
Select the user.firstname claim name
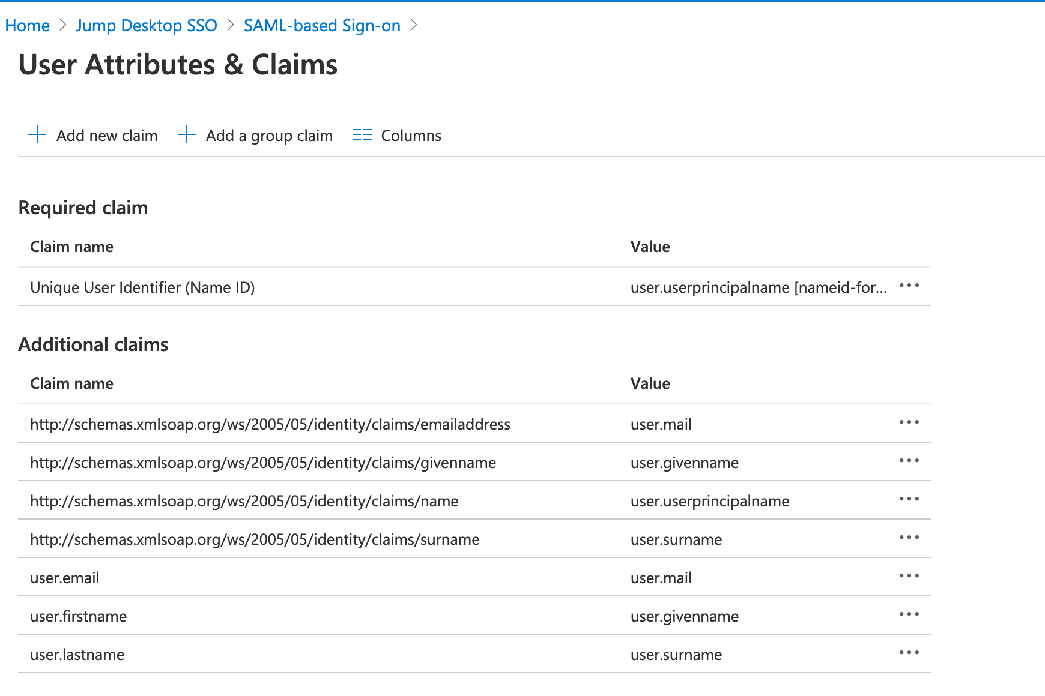[x=78, y=617]
